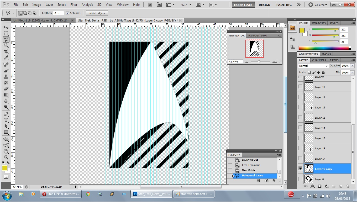Enable Add to selection mode
The image size is (357, 210).
pyautogui.click(x=25, y=13)
